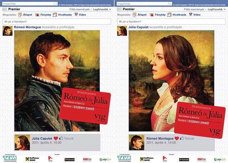Choose Fénykép share tab in left poster
The height and width of the screenshot is (163, 228).
[46, 15]
